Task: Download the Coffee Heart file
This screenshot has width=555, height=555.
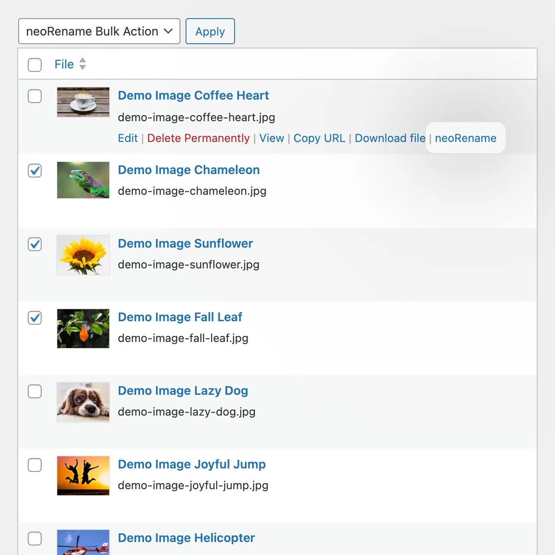Action: pos(389,138)
